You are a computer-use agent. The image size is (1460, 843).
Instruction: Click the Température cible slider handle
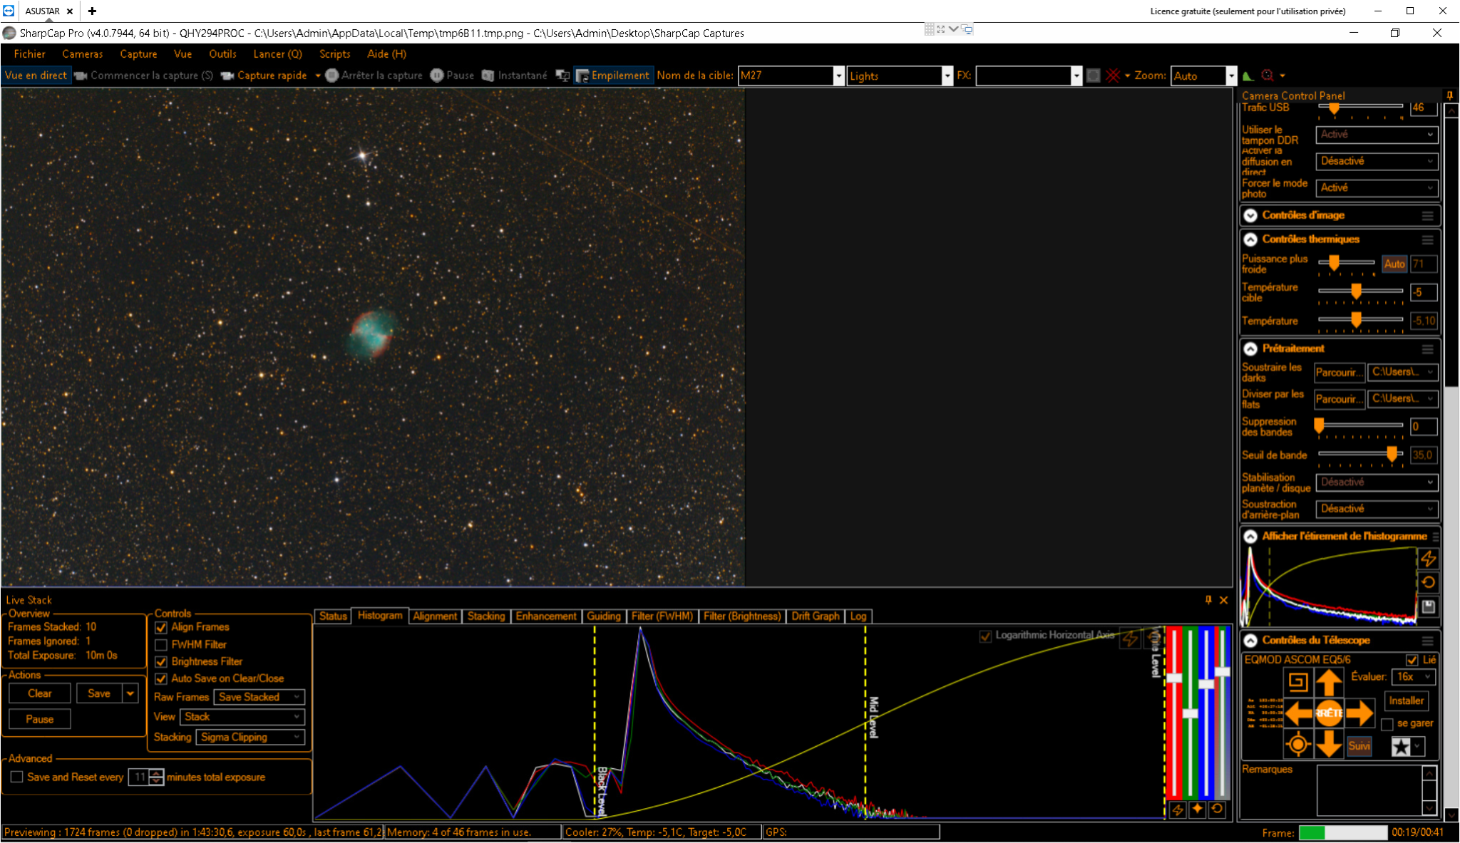coord(1357,291)
